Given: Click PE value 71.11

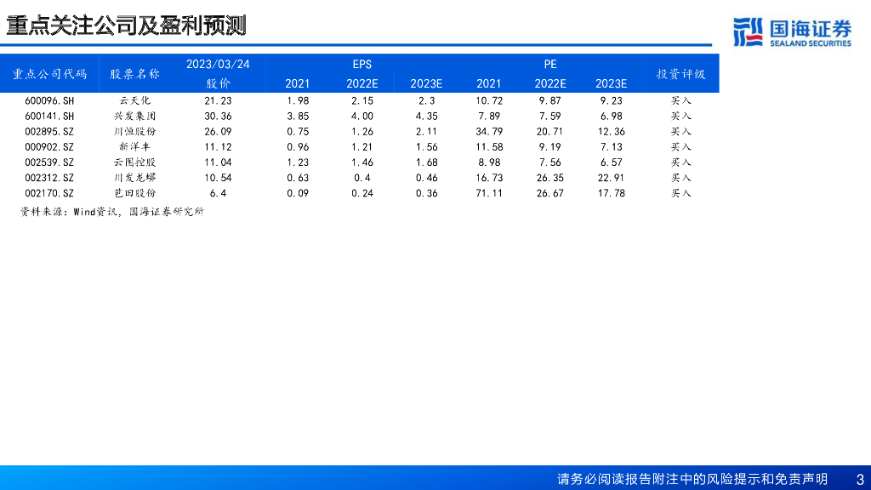Looking at the screenshot, I should [x=489, y=193].
